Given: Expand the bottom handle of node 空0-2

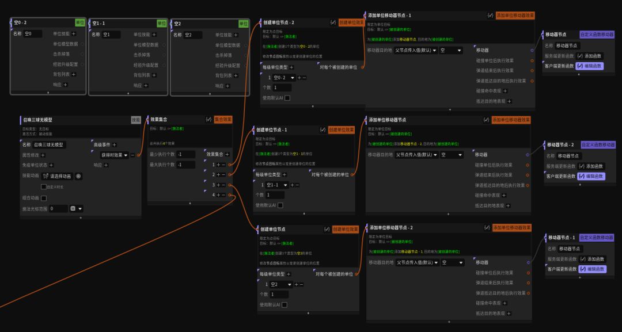Looking at the screenshot, I should point(48,93).
